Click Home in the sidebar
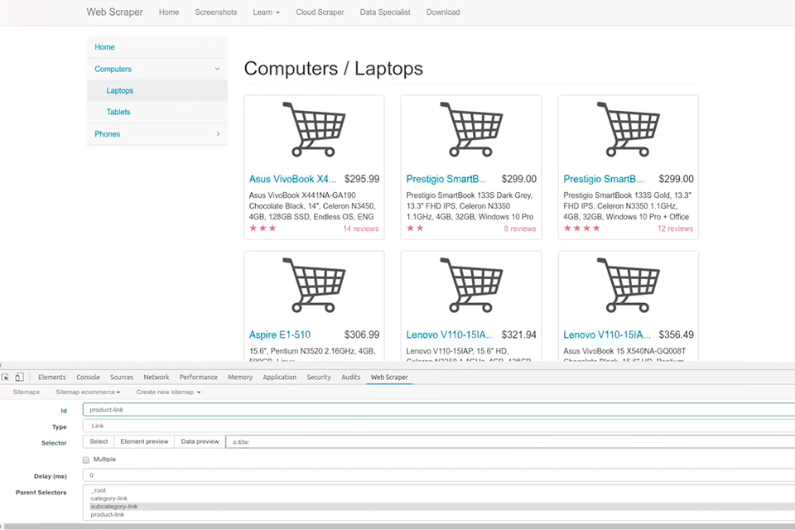Screen dimensions: 795x530 tap(104, 47)
